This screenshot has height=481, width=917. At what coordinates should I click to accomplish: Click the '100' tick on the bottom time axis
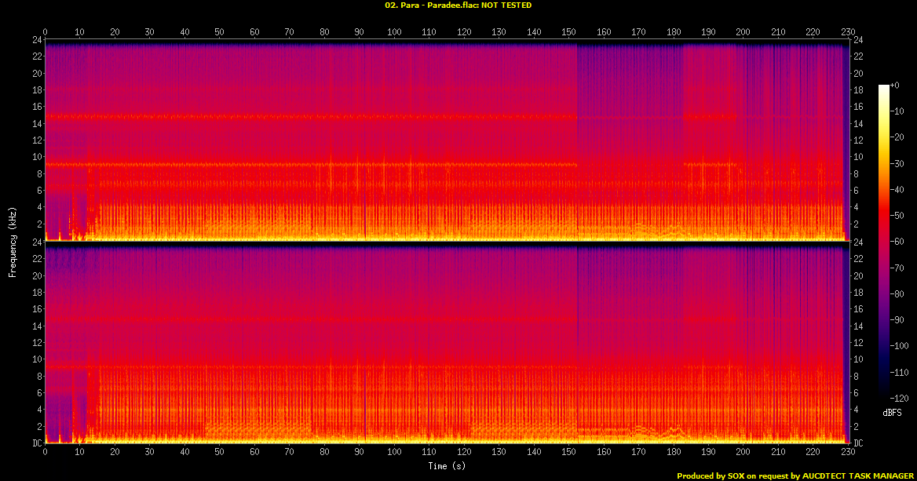pos(394,453)
